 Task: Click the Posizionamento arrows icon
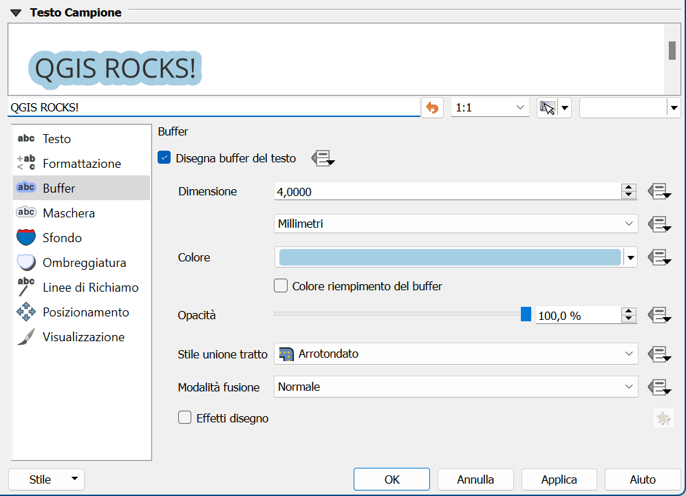(26, 312)
